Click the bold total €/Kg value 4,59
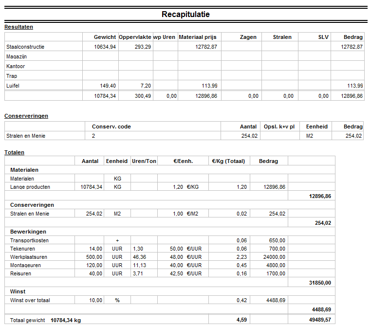 tap(241, 320)
